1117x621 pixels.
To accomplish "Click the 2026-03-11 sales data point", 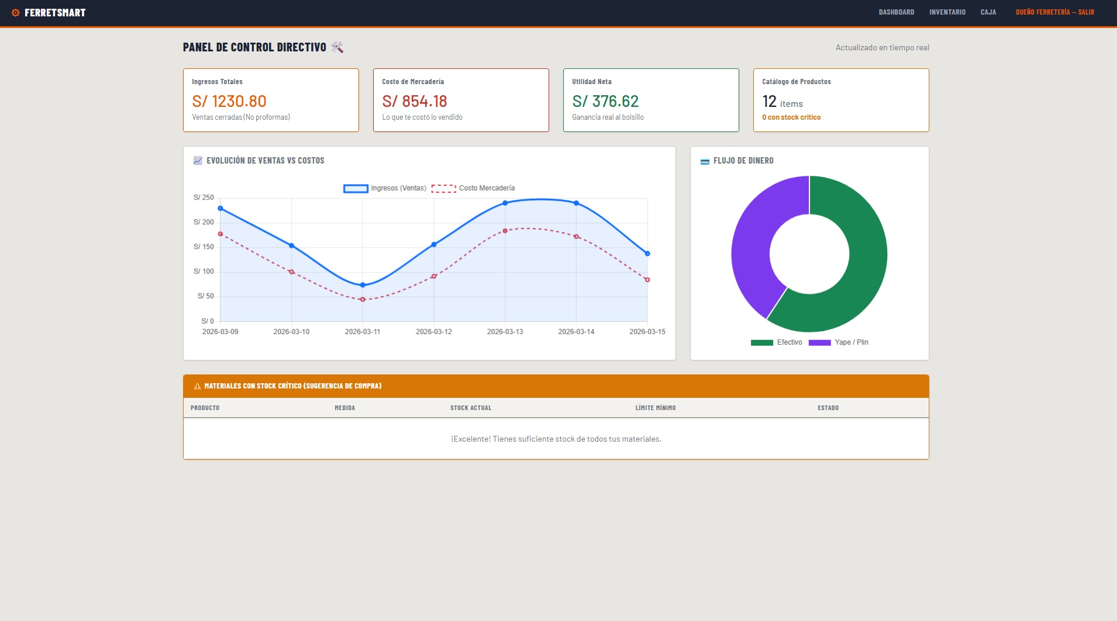I will click(x=363, y=285).
